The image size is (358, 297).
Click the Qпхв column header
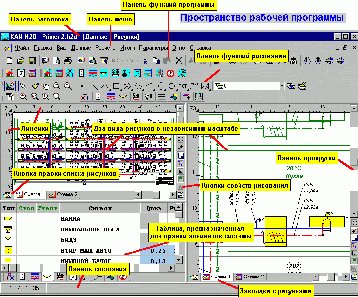click(x=154, y=208)
